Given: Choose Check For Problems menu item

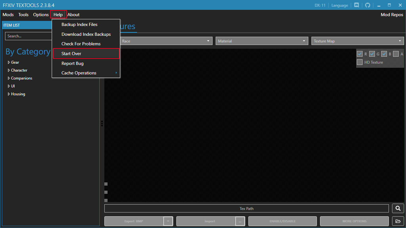Looking at the screenshot, I should 81,44.
